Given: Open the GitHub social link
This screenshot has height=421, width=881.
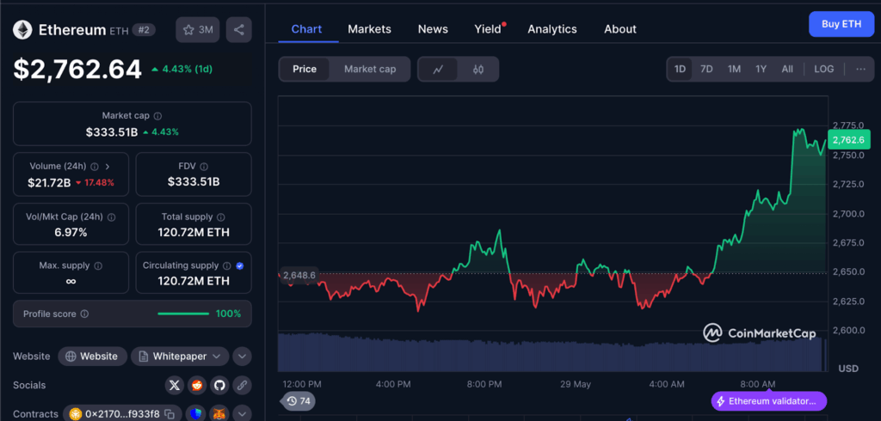Looking at the screenshot, I should click(219, 385).
